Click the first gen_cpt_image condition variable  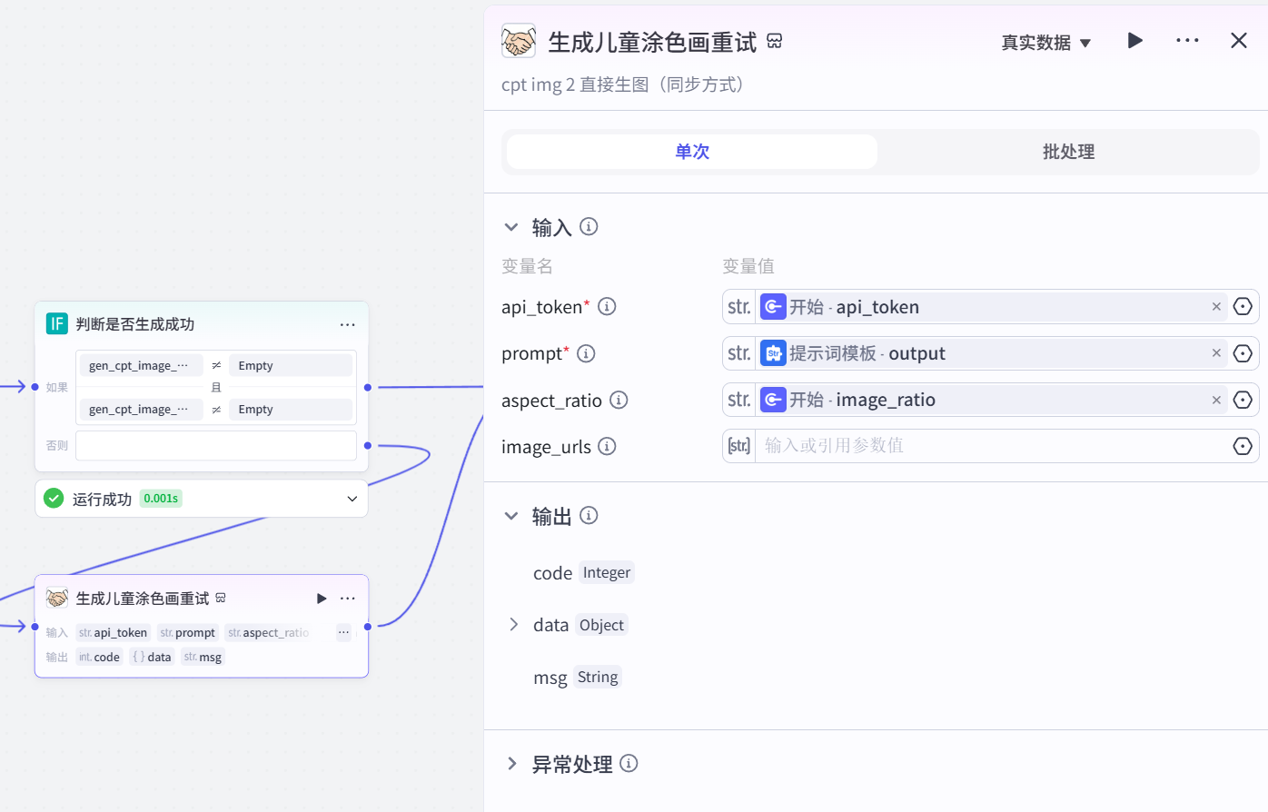141,365
